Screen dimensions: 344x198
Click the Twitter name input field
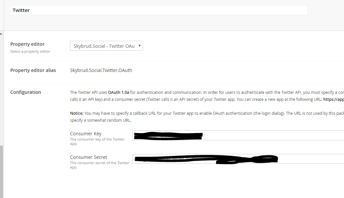159,10
